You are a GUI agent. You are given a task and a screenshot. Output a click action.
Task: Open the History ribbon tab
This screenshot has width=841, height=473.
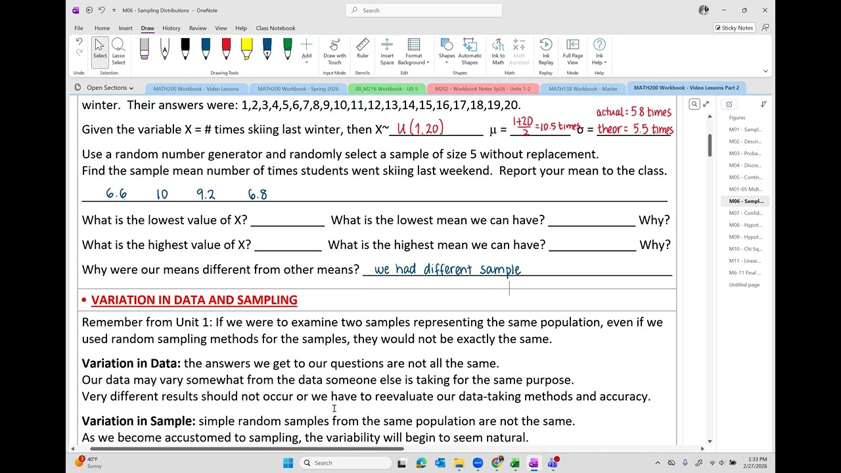[x=171, y=28]
